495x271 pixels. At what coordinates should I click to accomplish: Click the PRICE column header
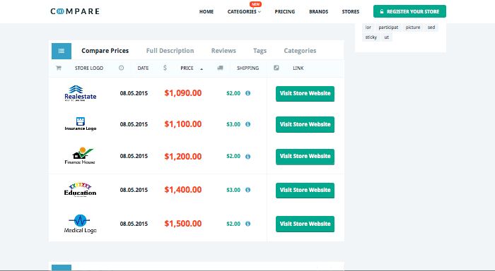(x=187, y=68)
